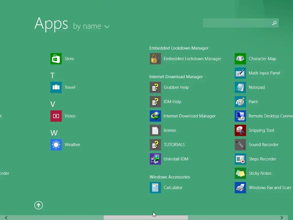The width and height of the screenshot is (293, 220).
Task: Click the magnifier search icon
Action: tap(274, 23)
